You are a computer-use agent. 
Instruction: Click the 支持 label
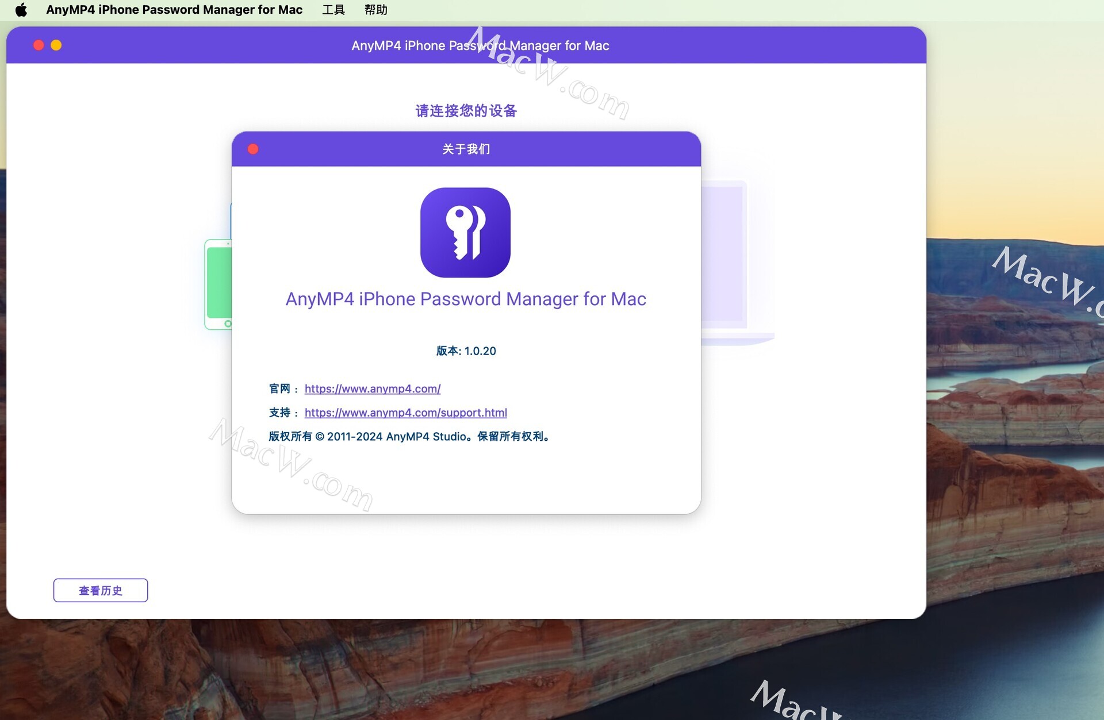click(279, 413)
